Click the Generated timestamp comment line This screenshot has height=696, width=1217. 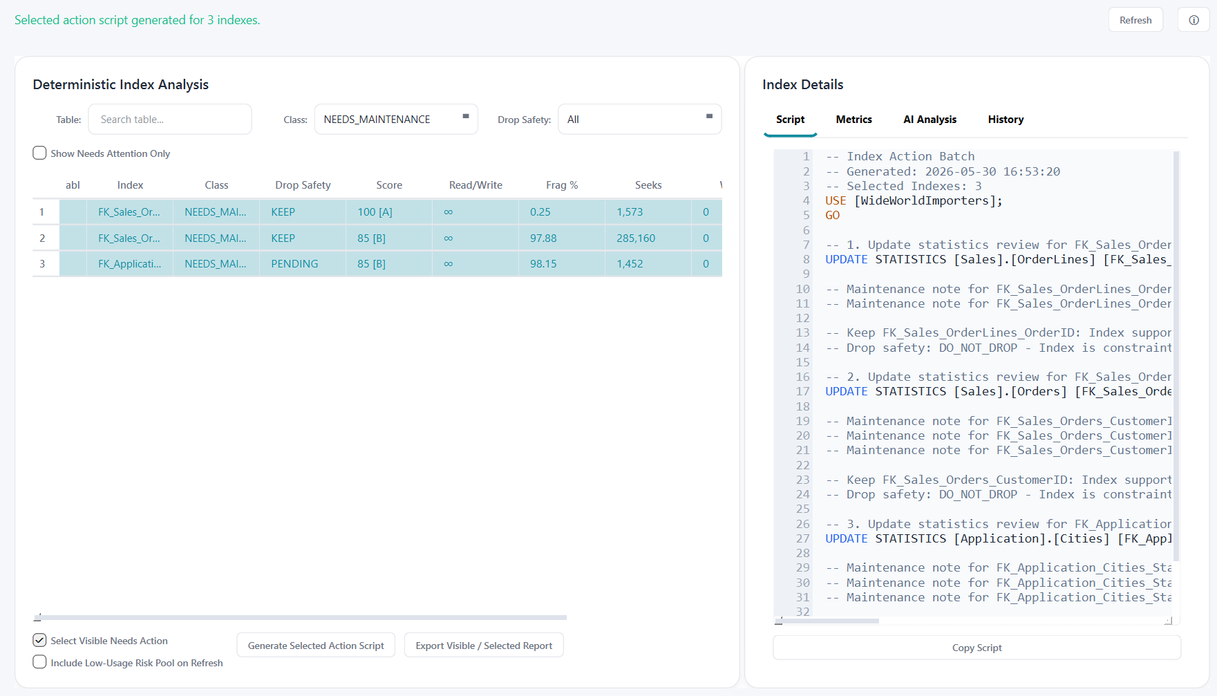click(943, 171)
